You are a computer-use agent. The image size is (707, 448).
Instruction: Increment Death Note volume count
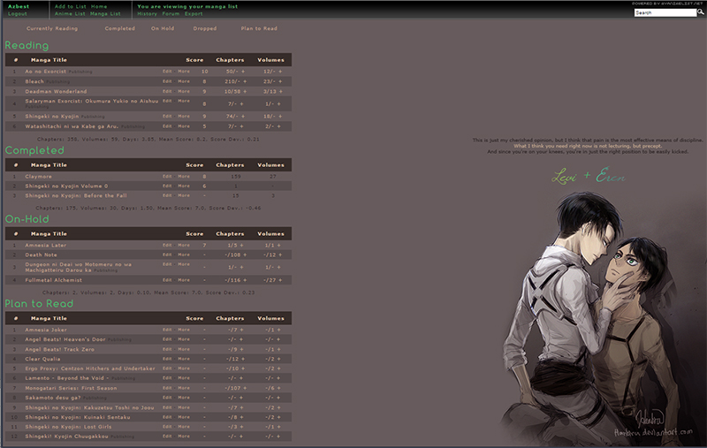(280, 255)
